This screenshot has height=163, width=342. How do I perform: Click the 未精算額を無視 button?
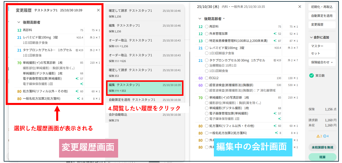point(323,147)
